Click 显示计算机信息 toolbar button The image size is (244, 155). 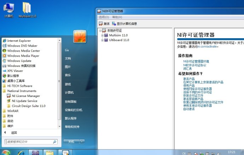tap(124, 24)
